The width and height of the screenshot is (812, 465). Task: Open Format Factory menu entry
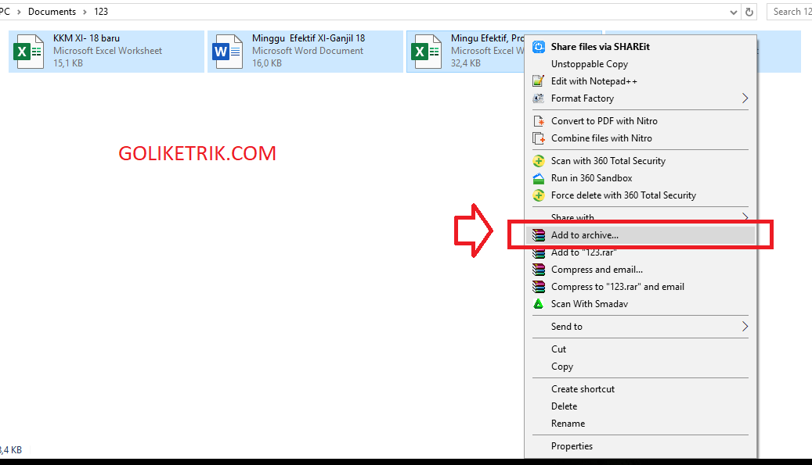[640, 98]
